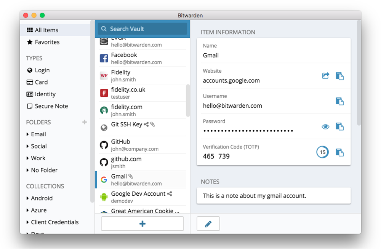The image size is (381, 249).
Task: Edit the Gmail item with pencil button
Action: click(x=208, y=223)
